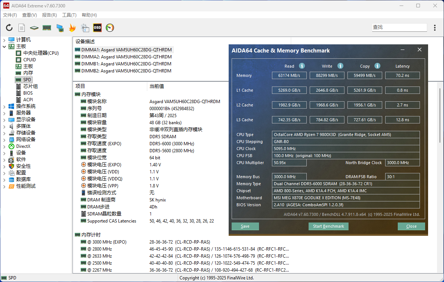Open the memory benchmark RAM icon
Image resolution: width=444 pixels, height=282 pixels.
[x=47, y=28]
